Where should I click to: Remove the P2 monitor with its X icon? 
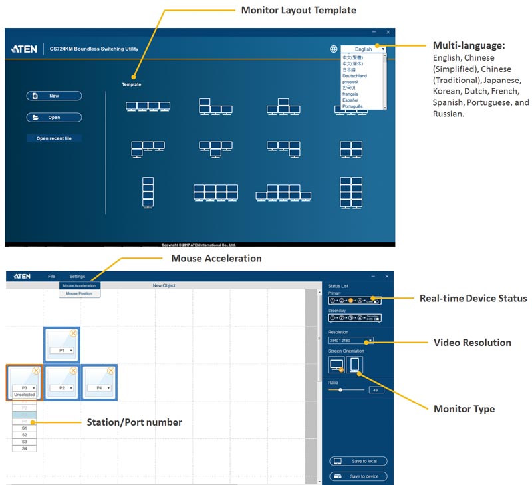click(x=73, y=371)
